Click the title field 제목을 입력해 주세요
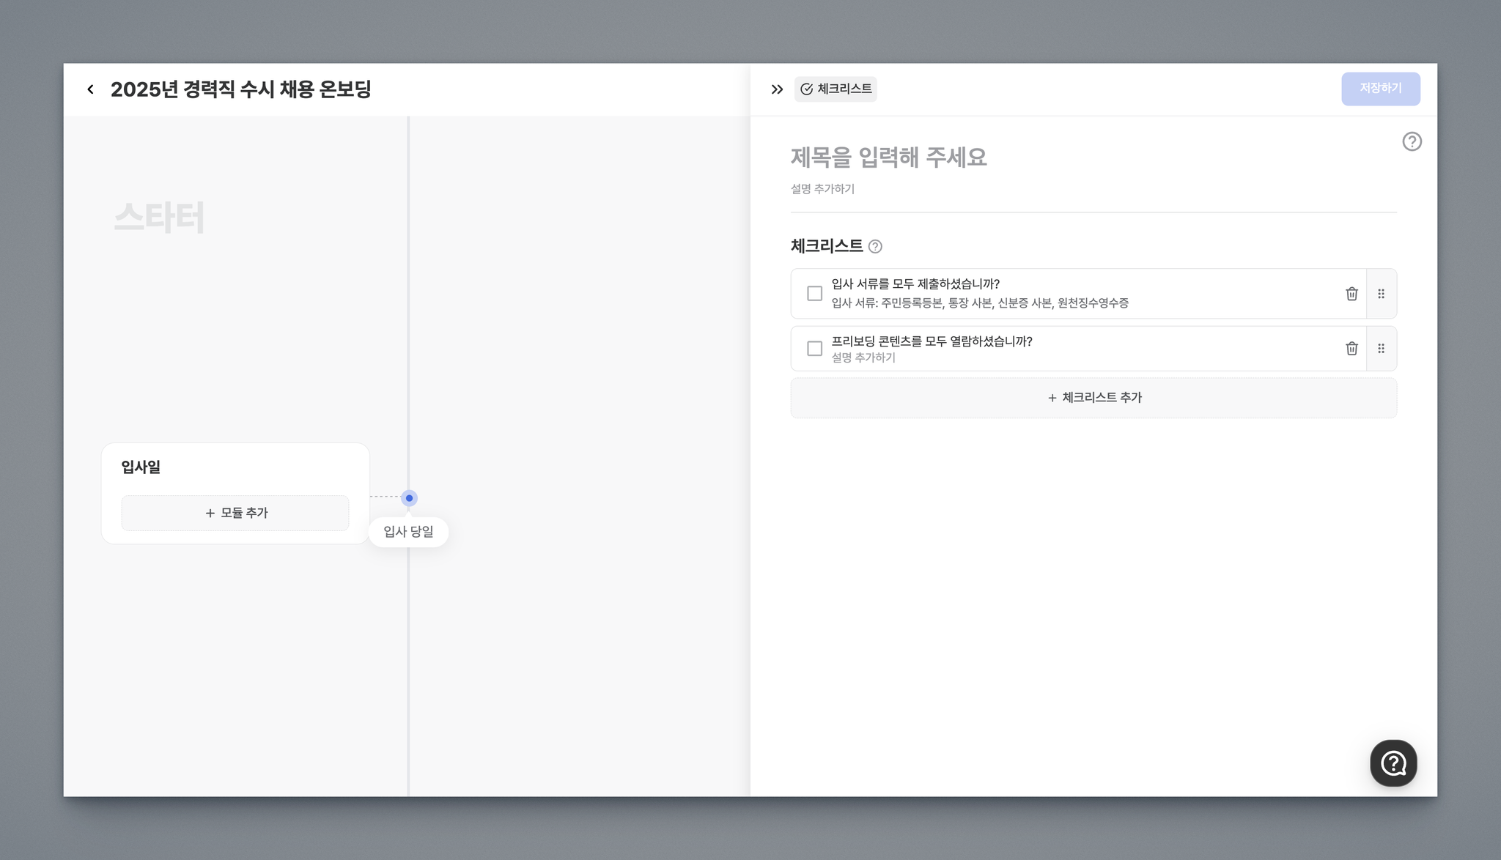The width and height of the screenshot is (1501, 860). click(888, 157)
